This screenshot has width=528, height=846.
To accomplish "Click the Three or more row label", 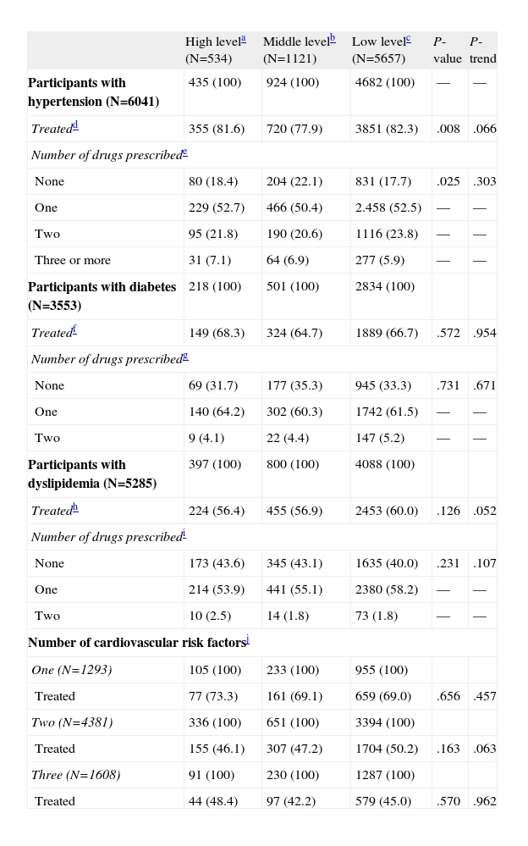I will [x=73, y=260].
